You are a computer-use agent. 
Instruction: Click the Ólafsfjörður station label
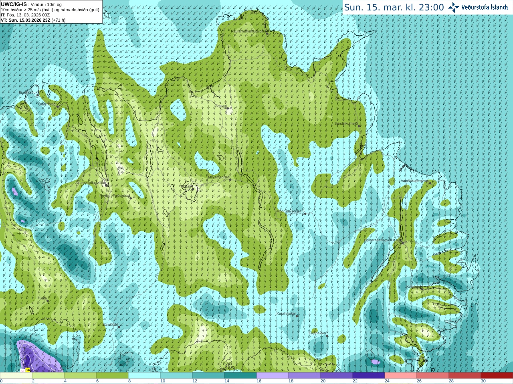[48, 104]
